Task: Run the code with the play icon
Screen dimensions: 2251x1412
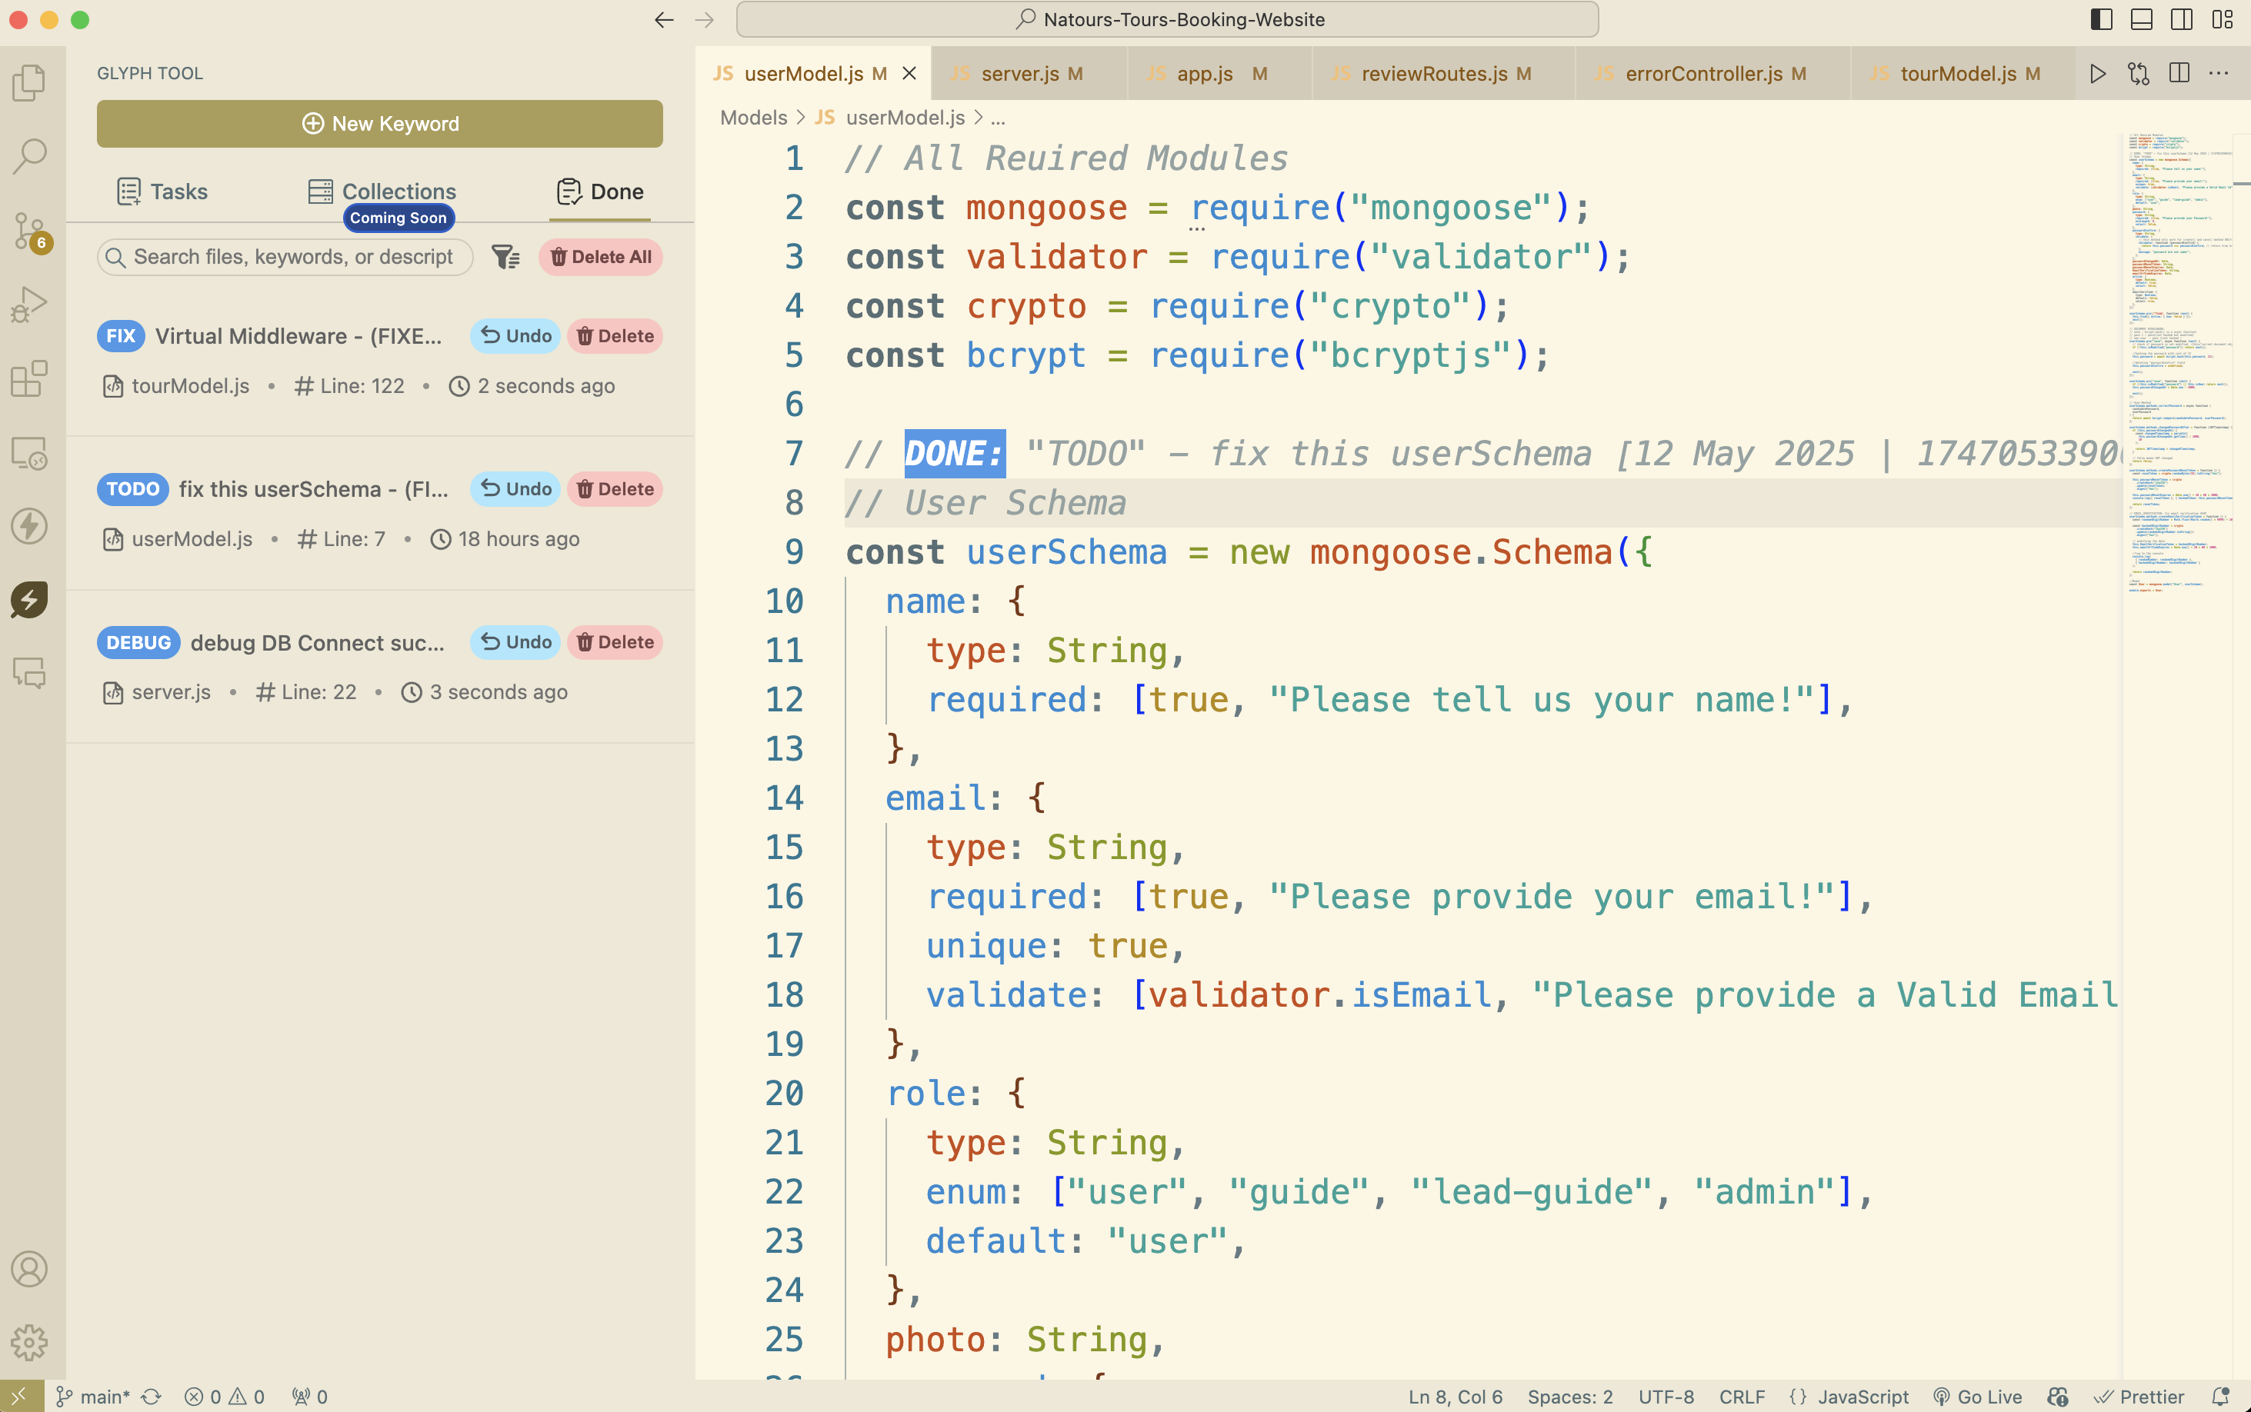Action: [2098, 74]
